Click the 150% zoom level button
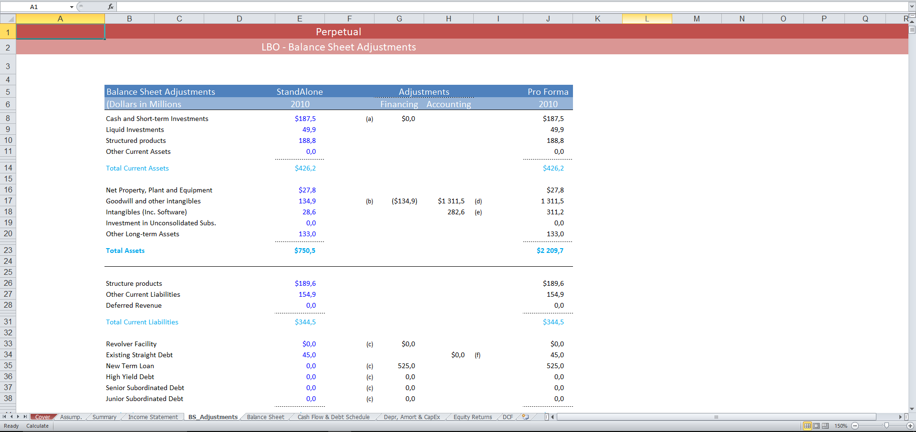Screen dimensions: 916x432 [x=841, y=426]
